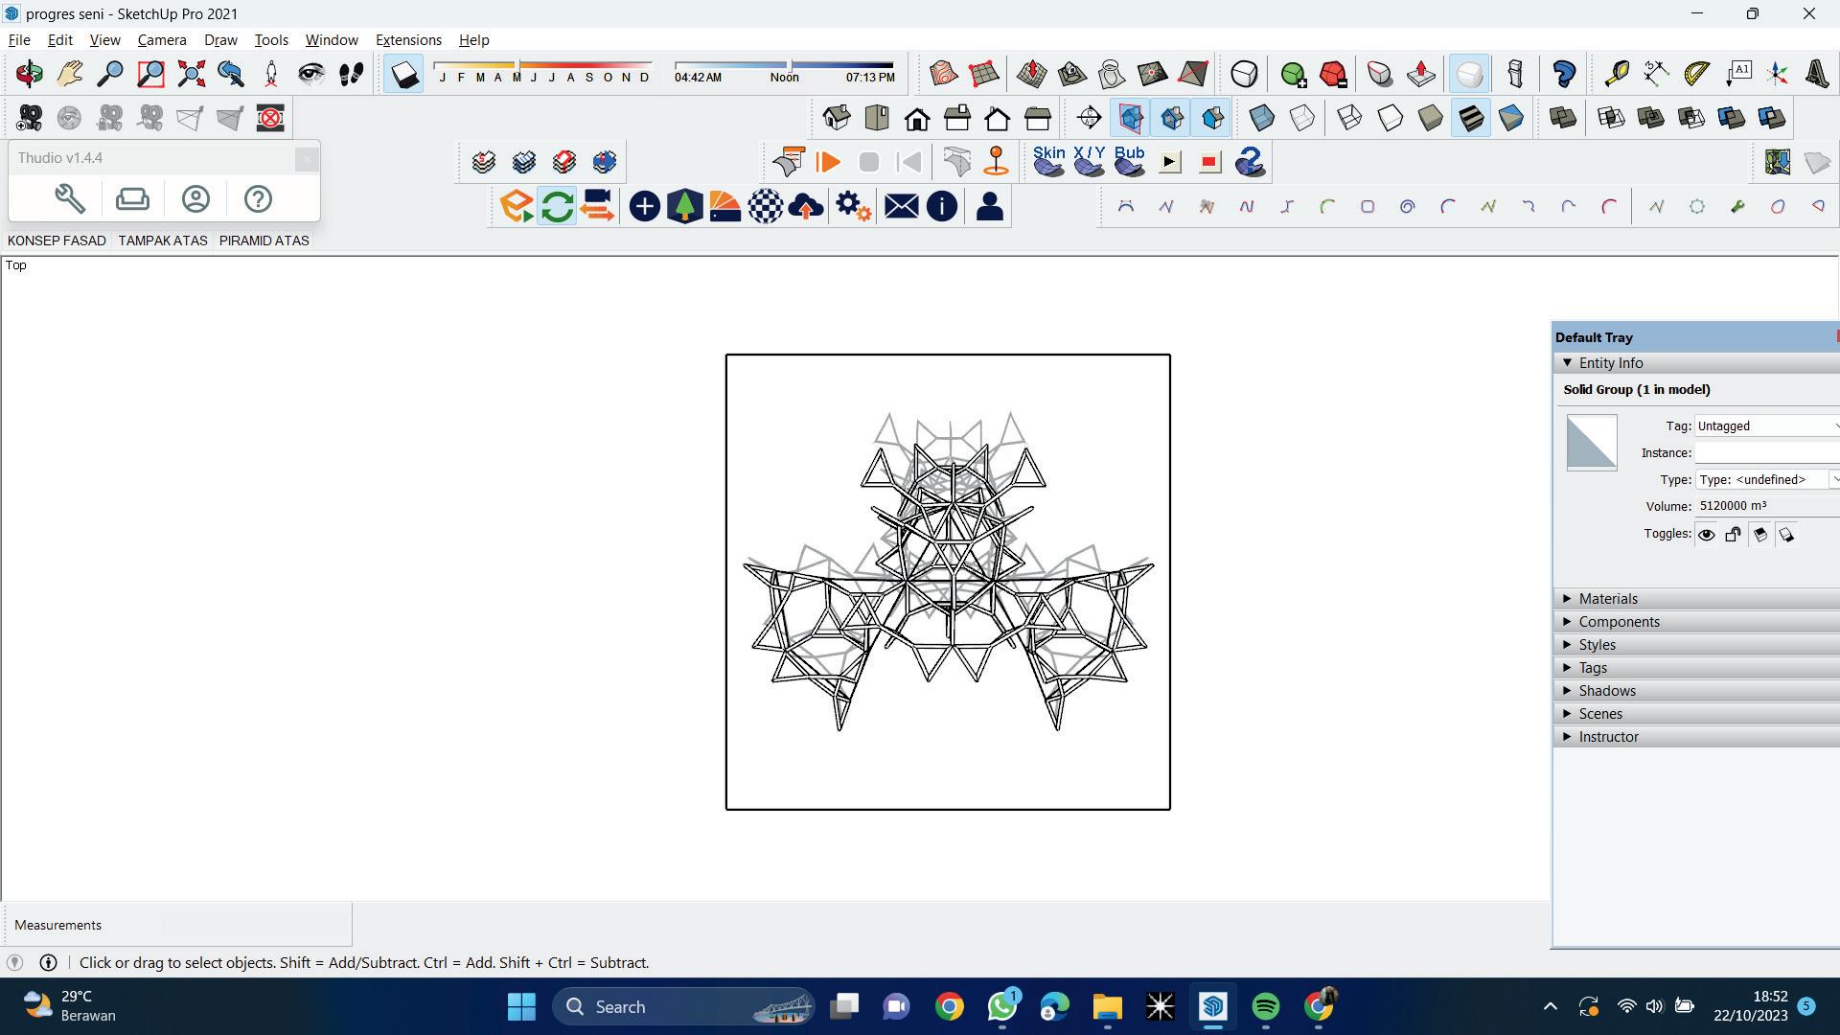Expand the Materials panel
The width and height of the screenshot is (1840, 1035).
pyautogui.click(x=1608, y=599)
